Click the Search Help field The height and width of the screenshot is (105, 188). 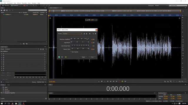pyautogui.click(x=178, y=6)
